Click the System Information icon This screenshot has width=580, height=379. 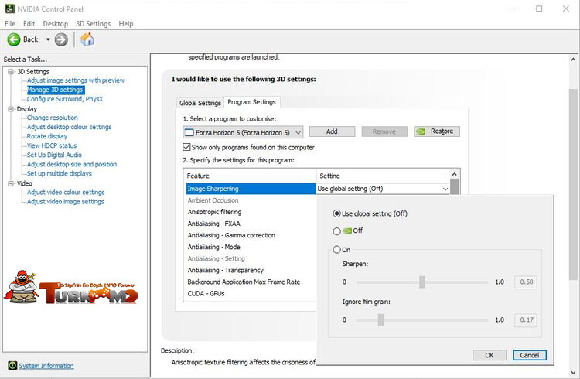point(12,365)
